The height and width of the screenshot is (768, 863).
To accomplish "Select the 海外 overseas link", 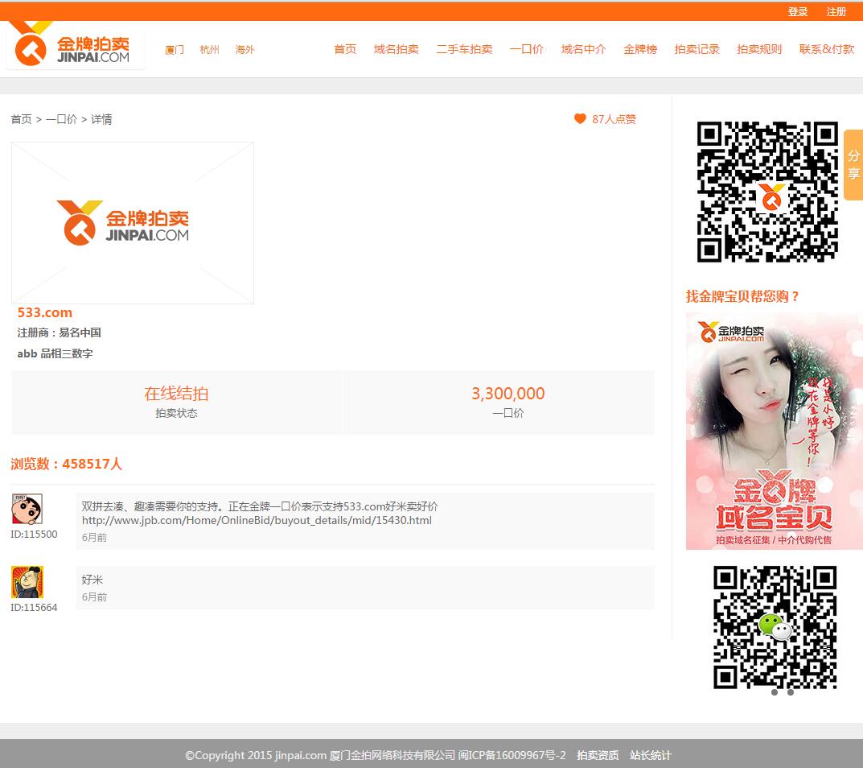I will click(245, 50).
